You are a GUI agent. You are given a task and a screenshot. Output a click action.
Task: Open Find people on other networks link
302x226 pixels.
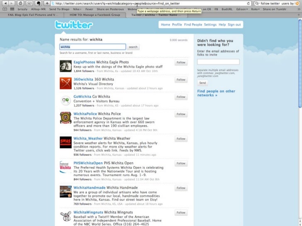[216, 93]
